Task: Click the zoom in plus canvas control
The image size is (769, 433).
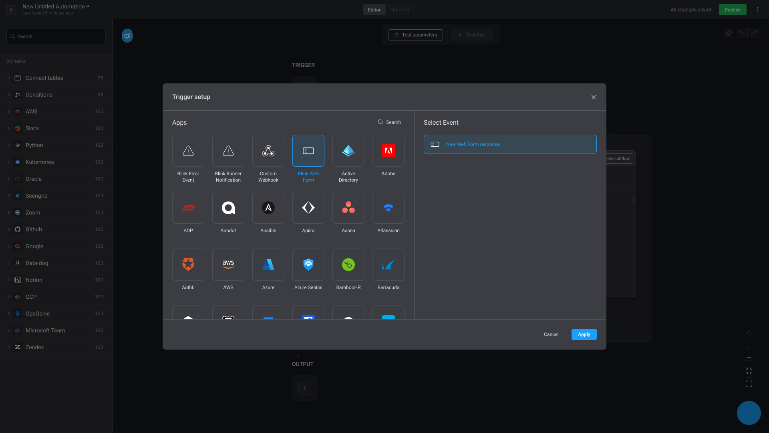Action: (749, 347)
